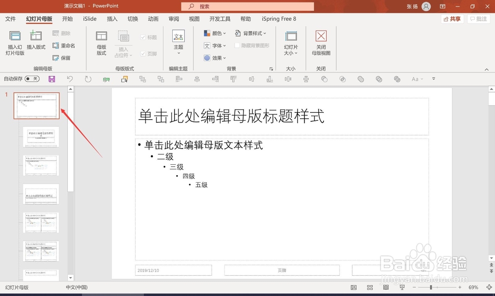Screen dimensions: 495x296
Task: Open the 背景样式 dropdown
Action: [x=250, y=33]
